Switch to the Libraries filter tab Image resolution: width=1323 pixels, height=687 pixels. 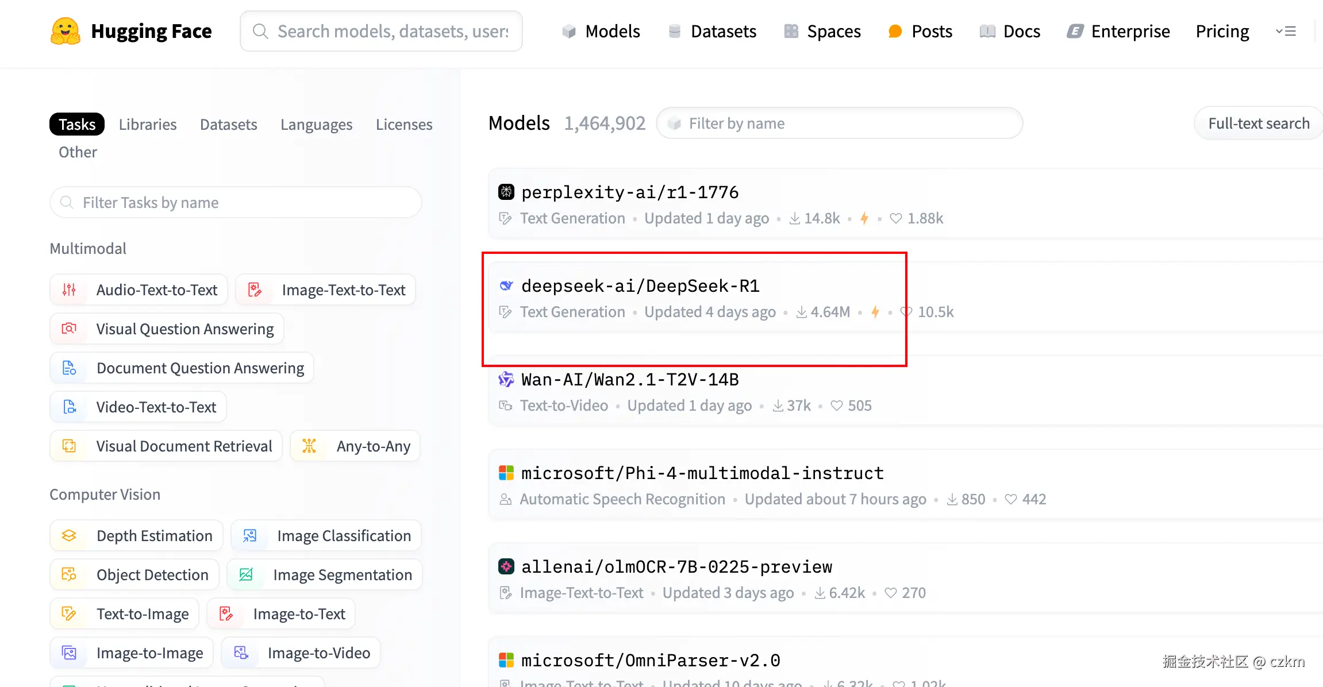coord(148,124)
